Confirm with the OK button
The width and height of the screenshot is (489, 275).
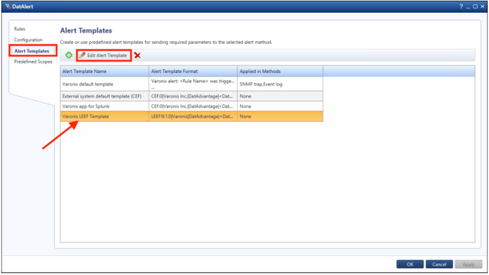pos(410,264)
